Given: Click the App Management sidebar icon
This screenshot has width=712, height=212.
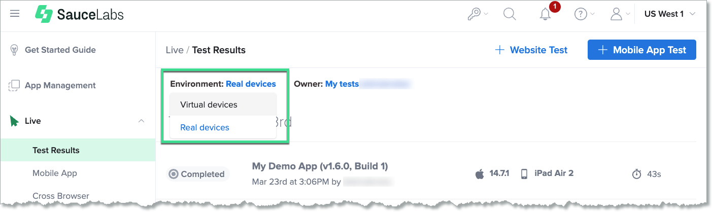Looking at the screenshot, I should [14, 85].
